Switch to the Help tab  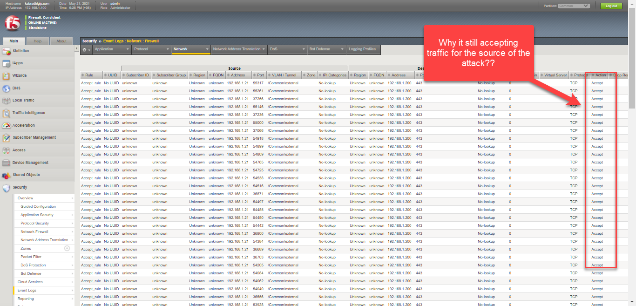pyautogui.click(x=37, y=41)
